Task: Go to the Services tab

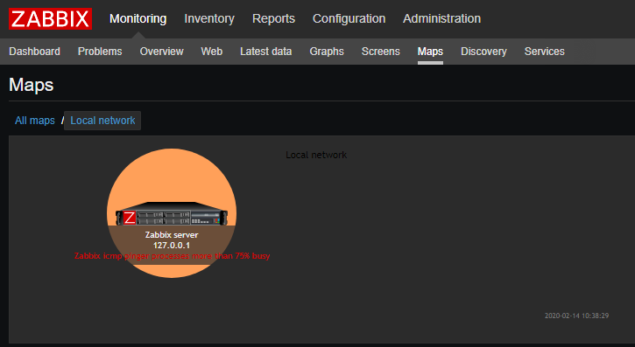Action: tap(544, 52)
